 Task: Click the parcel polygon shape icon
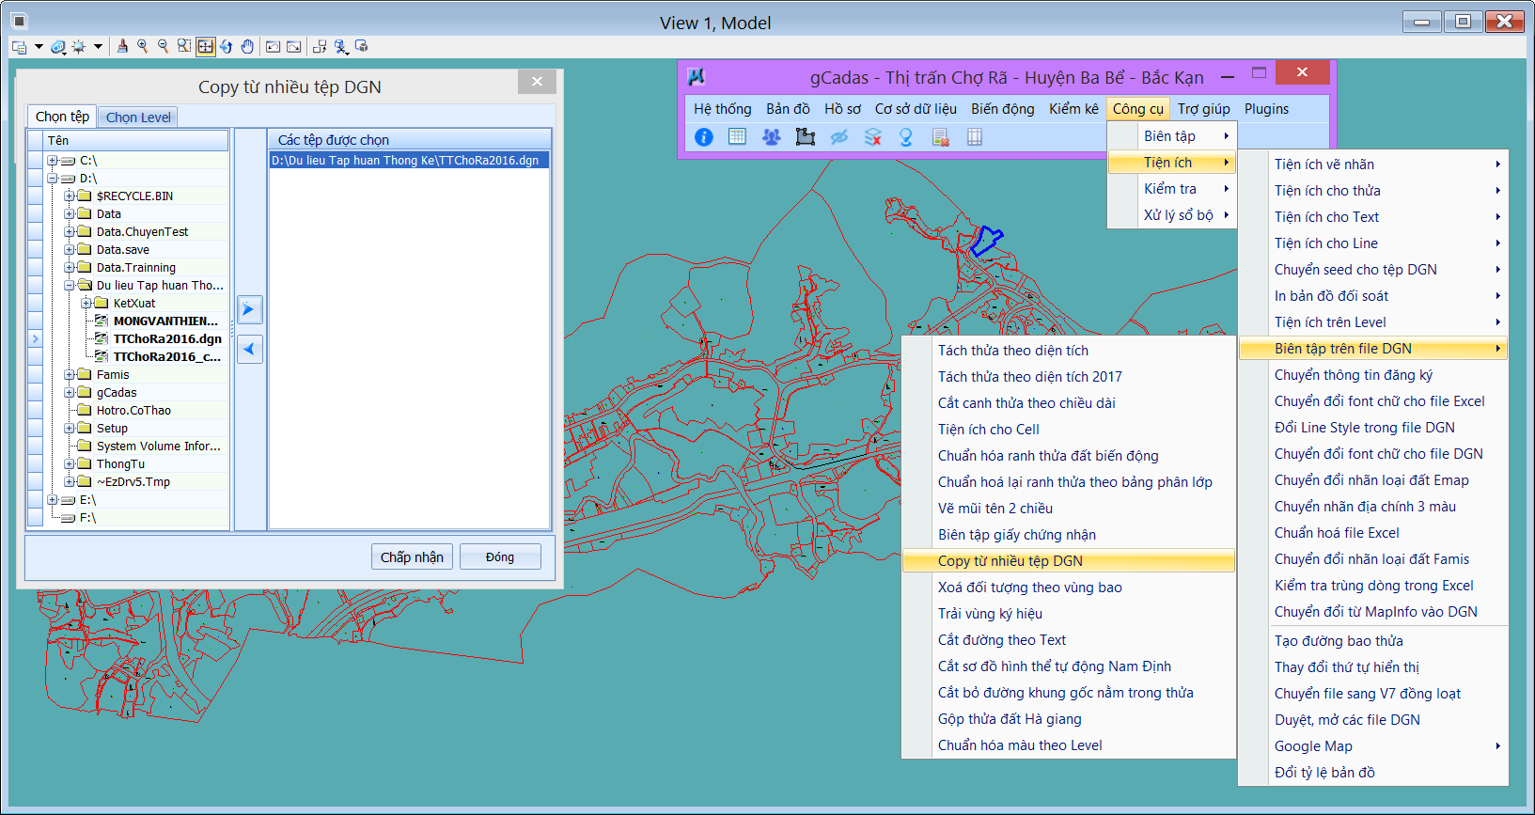point(805,137)
